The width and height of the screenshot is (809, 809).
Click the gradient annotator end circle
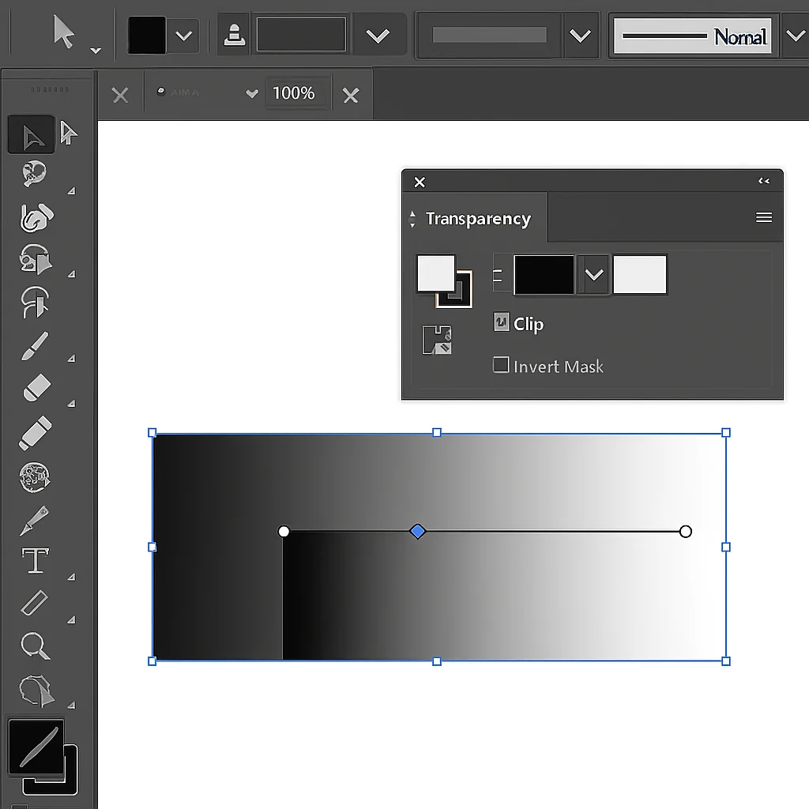685,532
